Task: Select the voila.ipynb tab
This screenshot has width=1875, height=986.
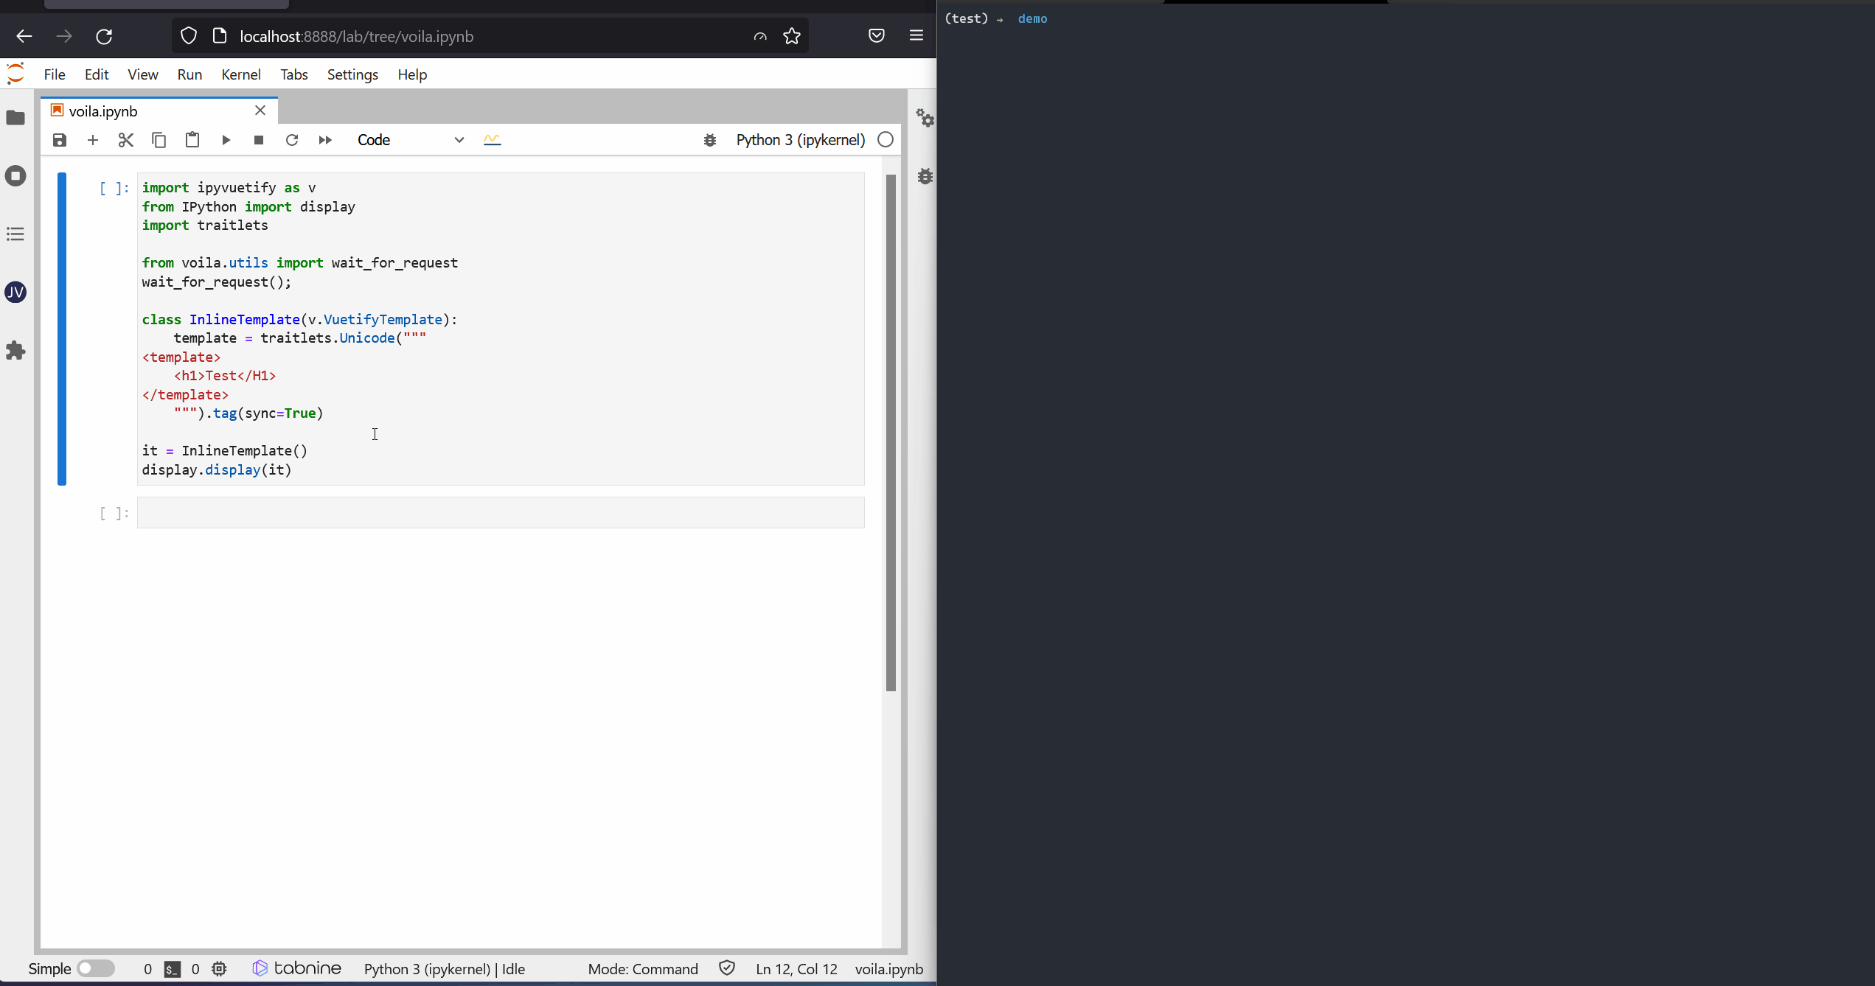Action: click(103, 111)
